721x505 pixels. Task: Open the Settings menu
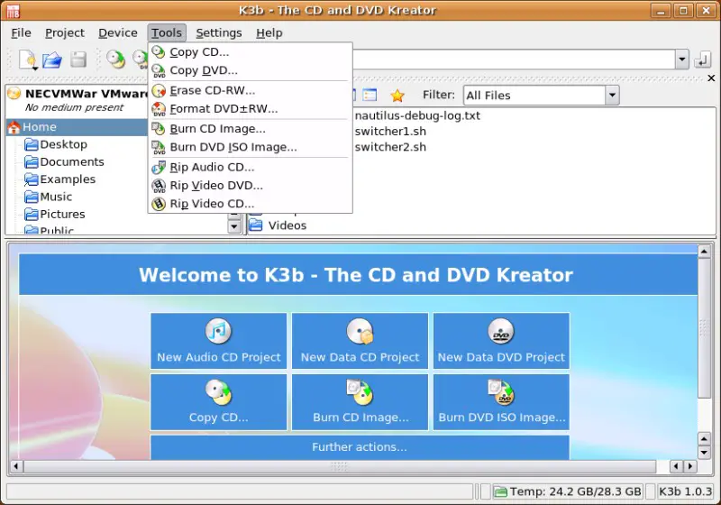coord(219,33)
